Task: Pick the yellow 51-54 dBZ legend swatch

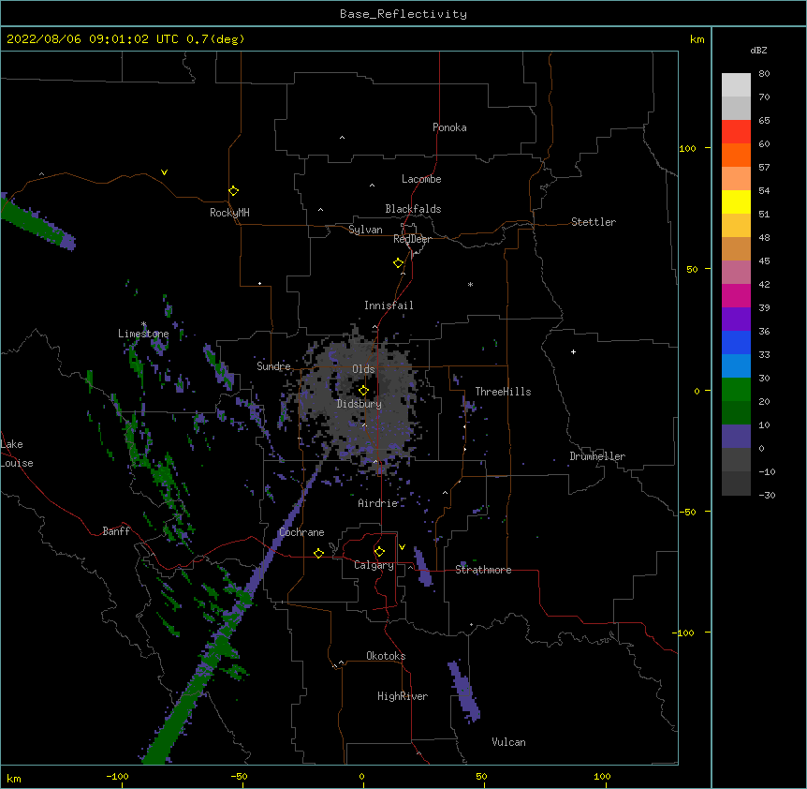Action: tap(736, 201)
